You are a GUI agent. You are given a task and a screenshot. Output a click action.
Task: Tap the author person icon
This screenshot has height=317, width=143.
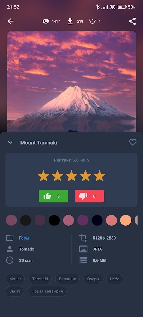point(10,249)
